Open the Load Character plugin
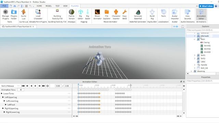This screenshot has height=123, width=219. 38,14
